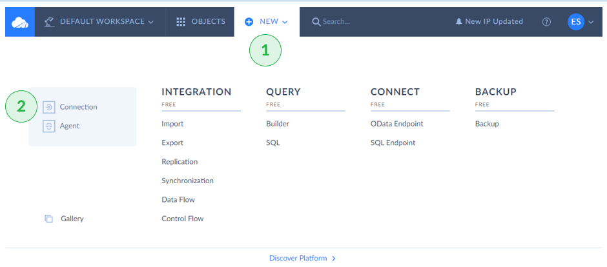607x267 pixels.
Task: Choose Import under Integration
Action: point(172,124)
